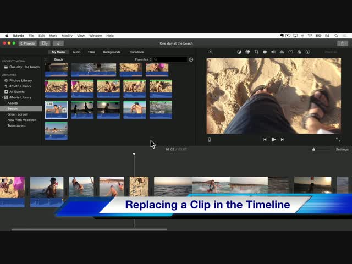Open the color balance adjustment tool

click(239, 52)
